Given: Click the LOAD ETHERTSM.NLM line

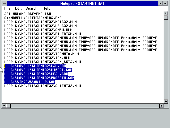Looking at the screenshot, I should coord(42,34).
